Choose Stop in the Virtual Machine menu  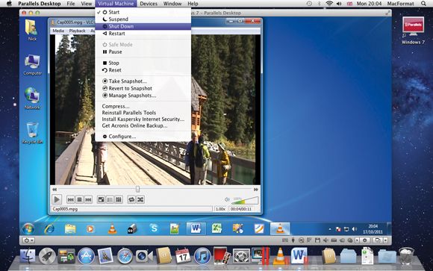[x=143, y=63]
